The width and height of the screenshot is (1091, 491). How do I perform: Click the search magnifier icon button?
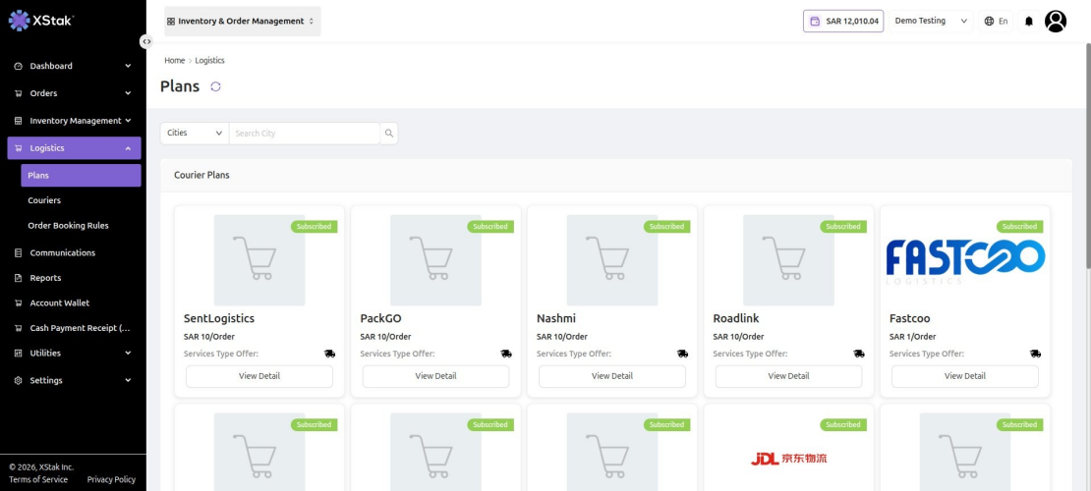[389, 133]
